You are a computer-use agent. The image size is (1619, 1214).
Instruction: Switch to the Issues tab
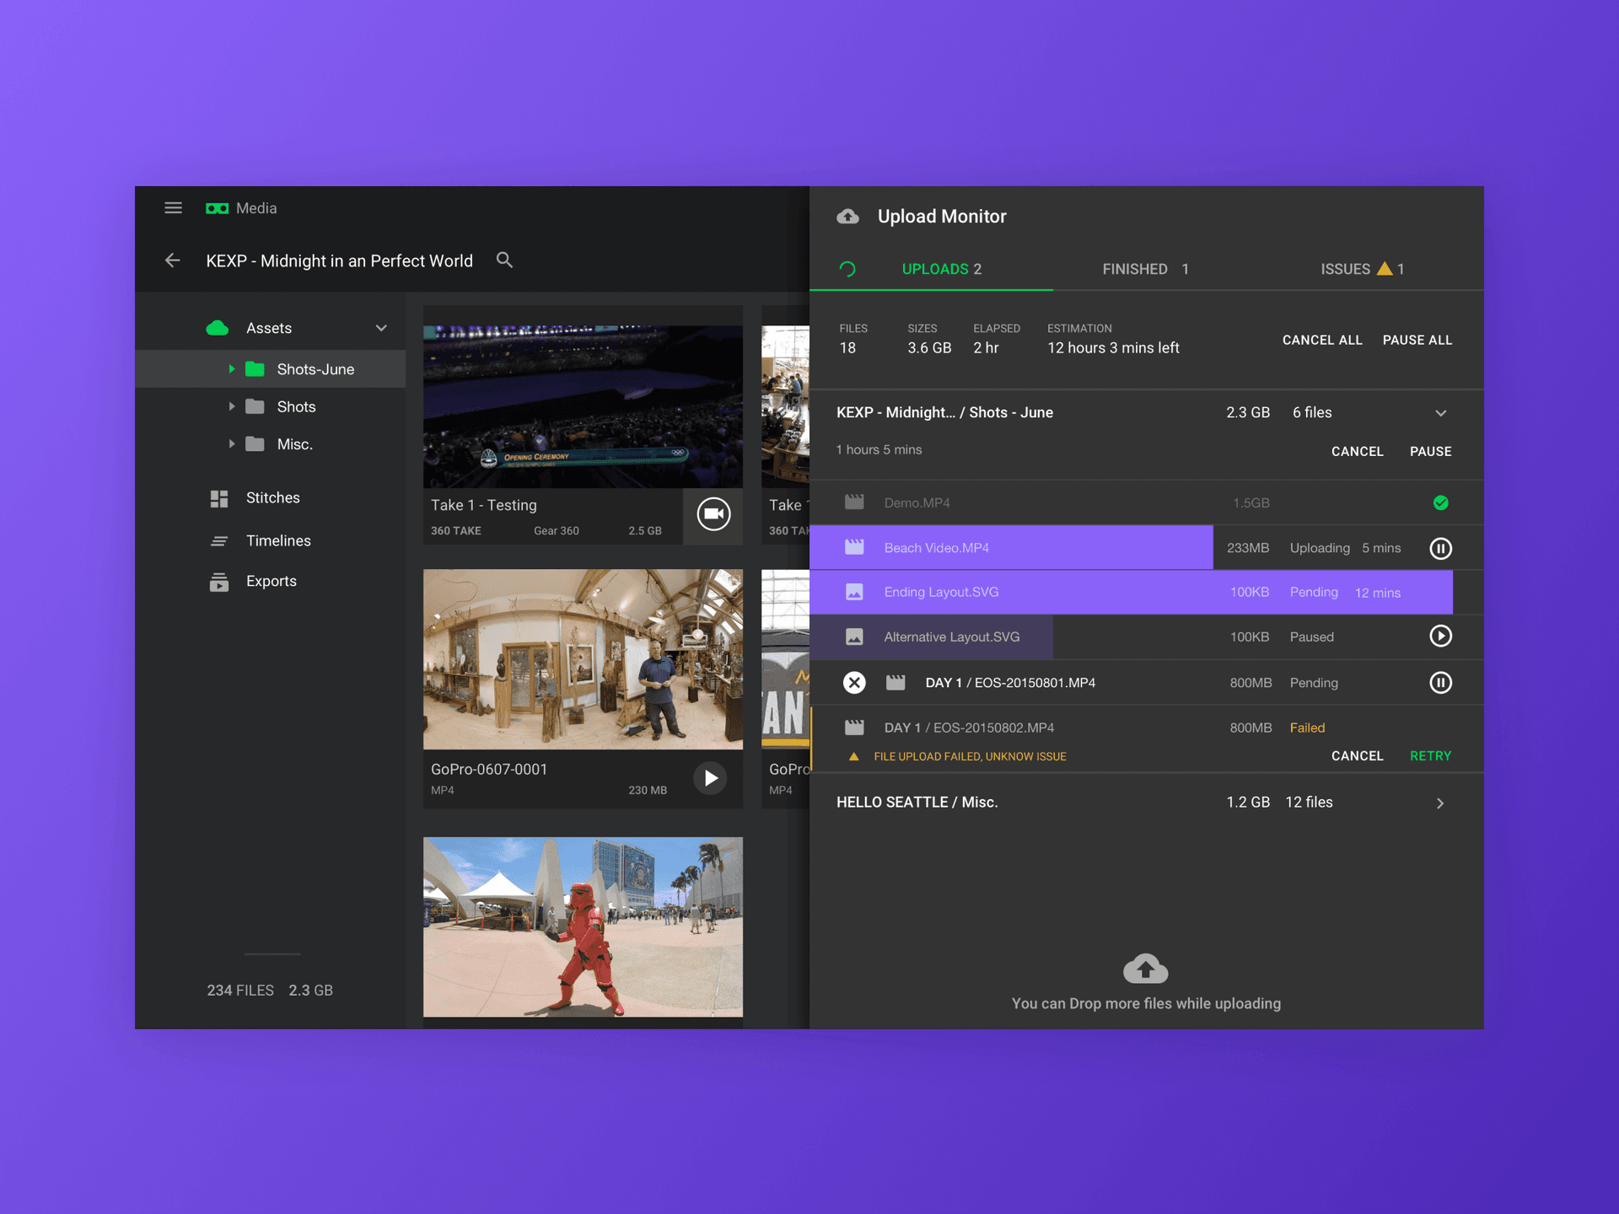point(1361,269)
